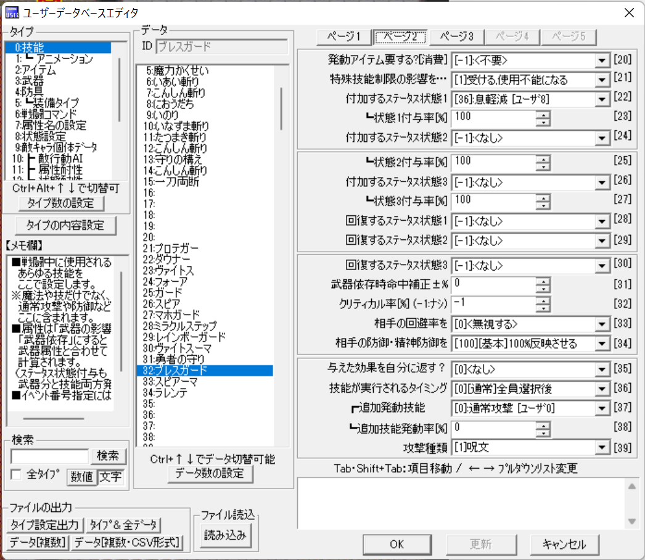Viewport: 645px width, 560px height.
Task: Open 相手の防御・精神防御を dropdown [34]
Action: (x=602, y=344)
